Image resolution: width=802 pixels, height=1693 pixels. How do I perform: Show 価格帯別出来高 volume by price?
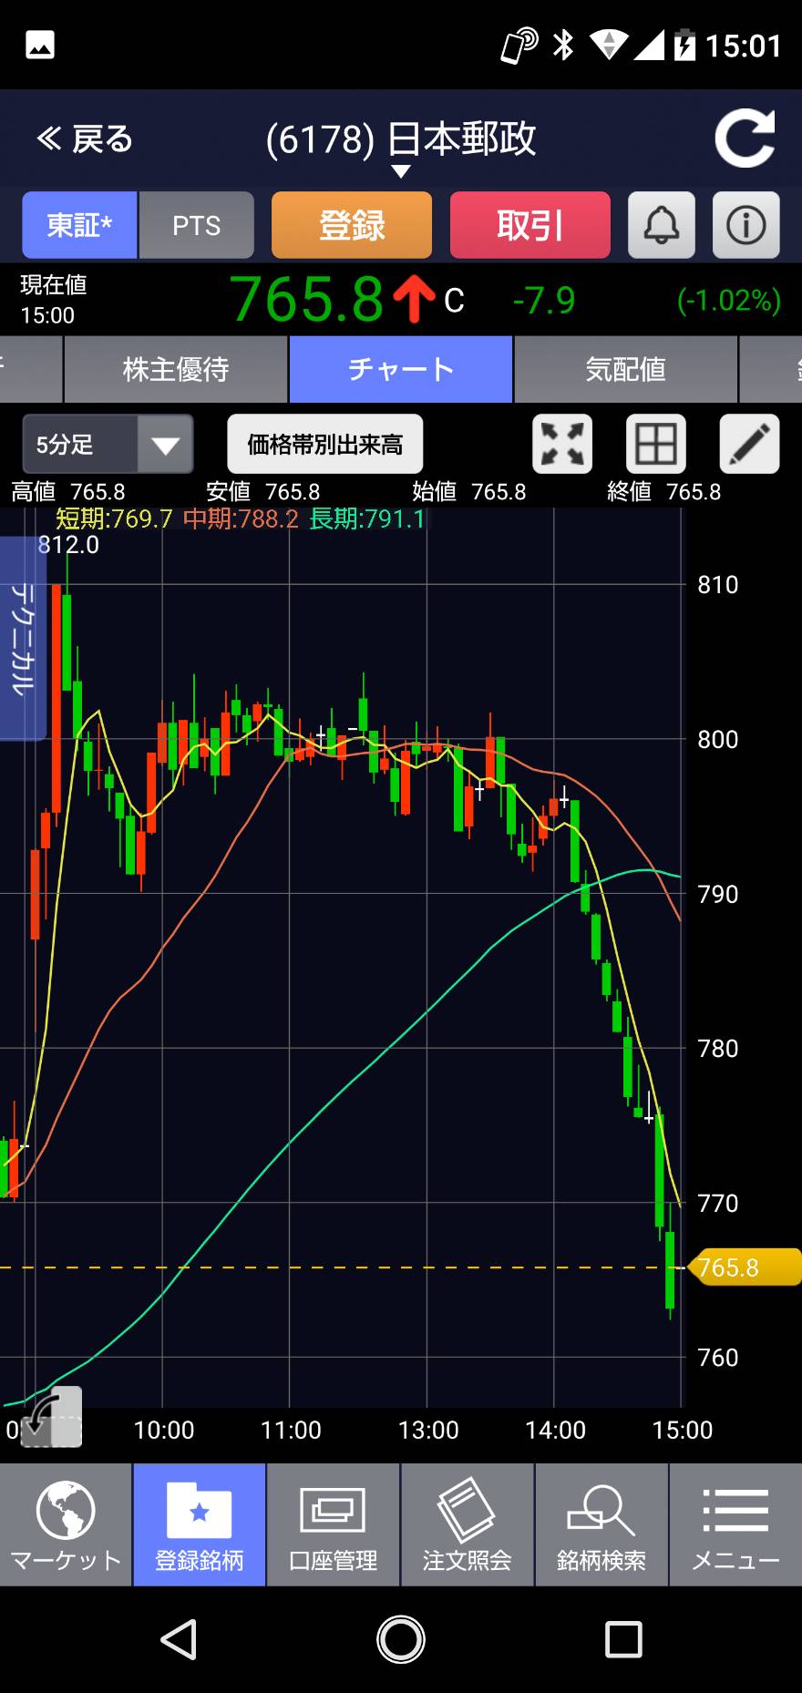325,444
